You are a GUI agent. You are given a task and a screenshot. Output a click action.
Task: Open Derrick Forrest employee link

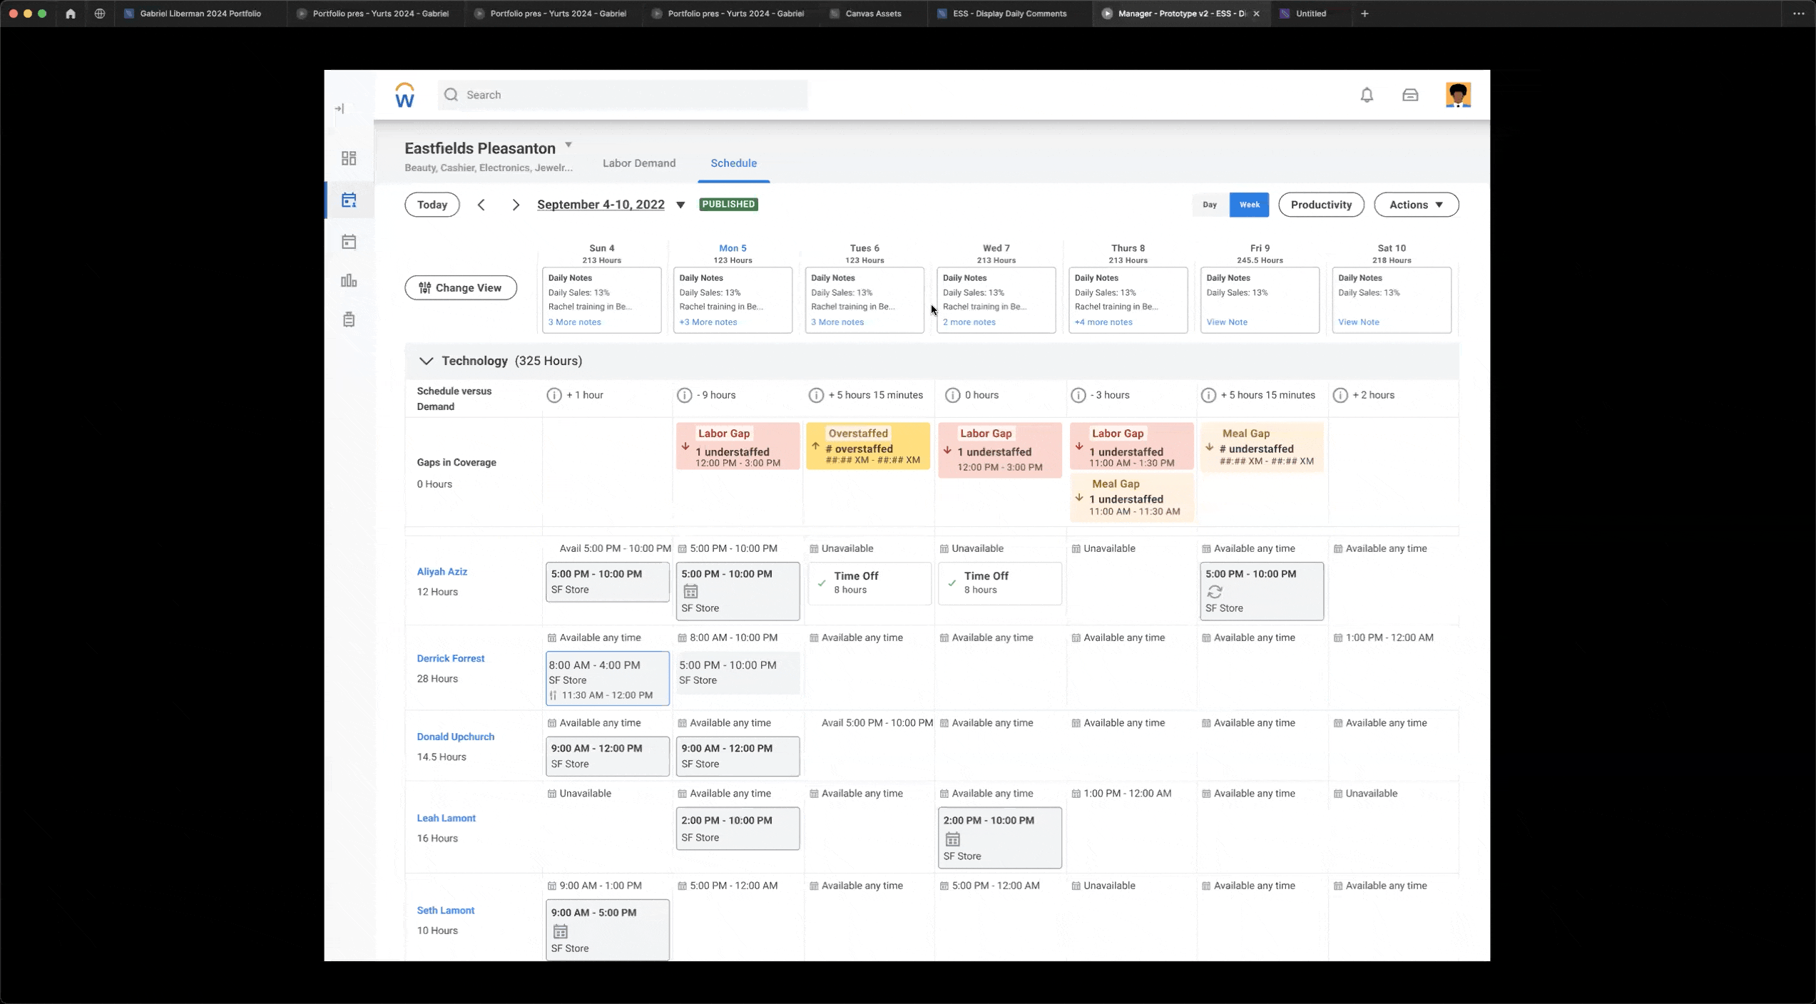[451, 659]
